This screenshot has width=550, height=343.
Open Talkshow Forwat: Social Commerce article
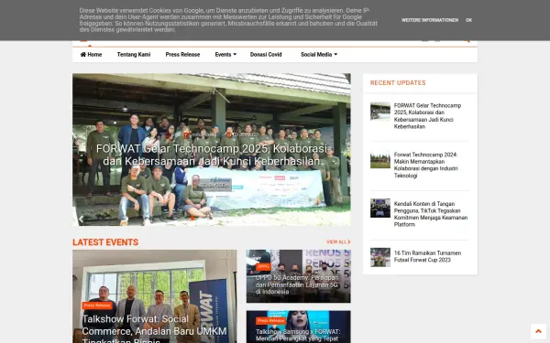[x=154, y=330]
